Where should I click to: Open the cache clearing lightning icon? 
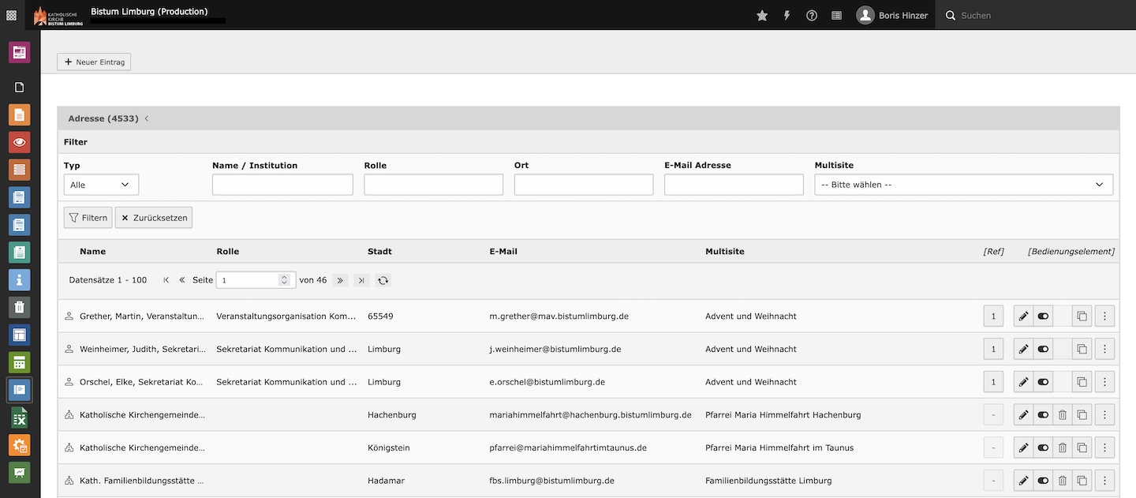(x=786, y=14)
